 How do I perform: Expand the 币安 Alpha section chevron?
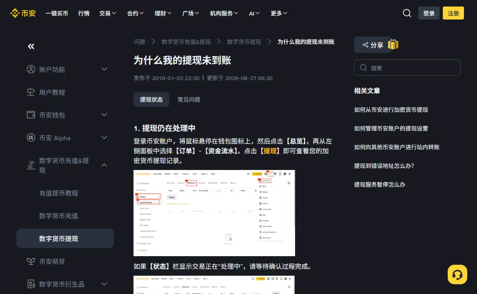[104, 138]
